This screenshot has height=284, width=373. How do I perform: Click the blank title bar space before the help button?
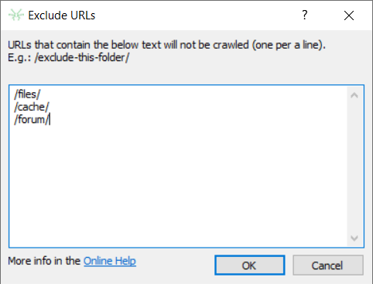click(x=196, y=15)
